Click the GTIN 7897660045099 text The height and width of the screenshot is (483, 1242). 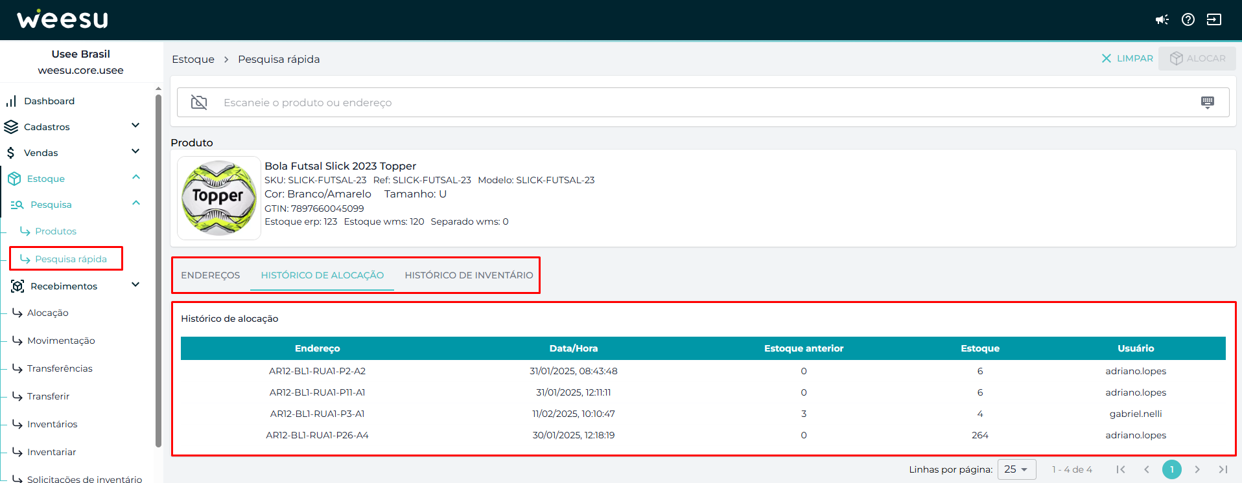tap(314, 208)
